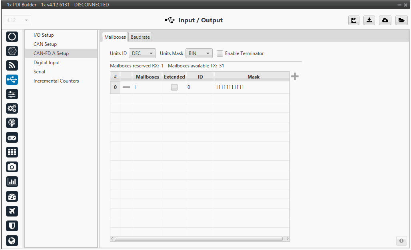Click the Mailboxes column header
Screen dimensions: 411x250
[x=147, y=77]
